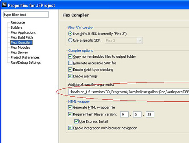Toggle Require Flash Player version checkbox
189x143 pixels.
point(70,114)
